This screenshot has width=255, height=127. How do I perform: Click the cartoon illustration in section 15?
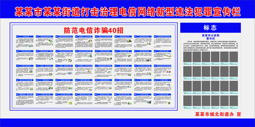click(149, 60)
